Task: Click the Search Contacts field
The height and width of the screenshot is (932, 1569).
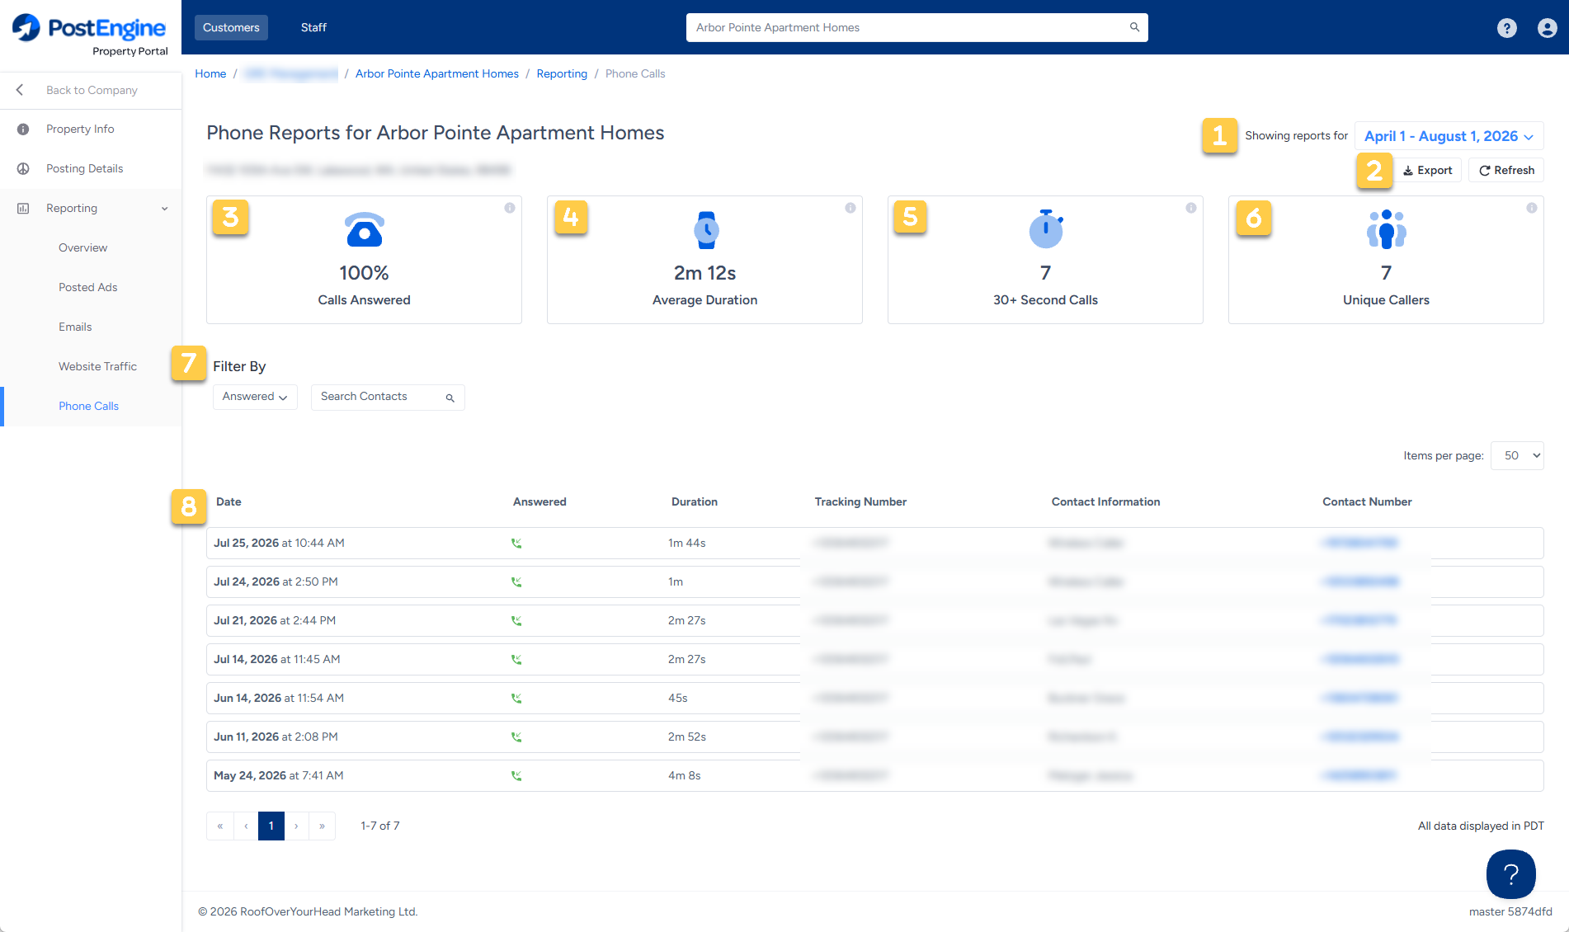Action: tap(388, 397)
